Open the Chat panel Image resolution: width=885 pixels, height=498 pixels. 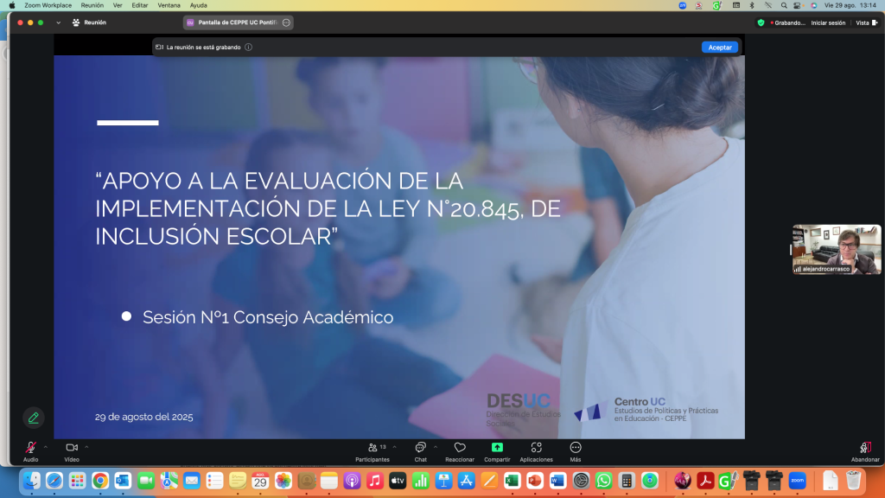(x=421, y=451)
